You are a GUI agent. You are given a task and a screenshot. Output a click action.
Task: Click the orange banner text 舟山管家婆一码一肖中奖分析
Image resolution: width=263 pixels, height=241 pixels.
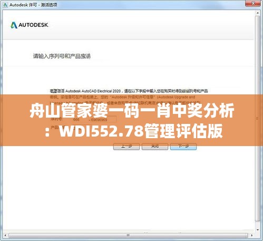(x=132, y=111)
